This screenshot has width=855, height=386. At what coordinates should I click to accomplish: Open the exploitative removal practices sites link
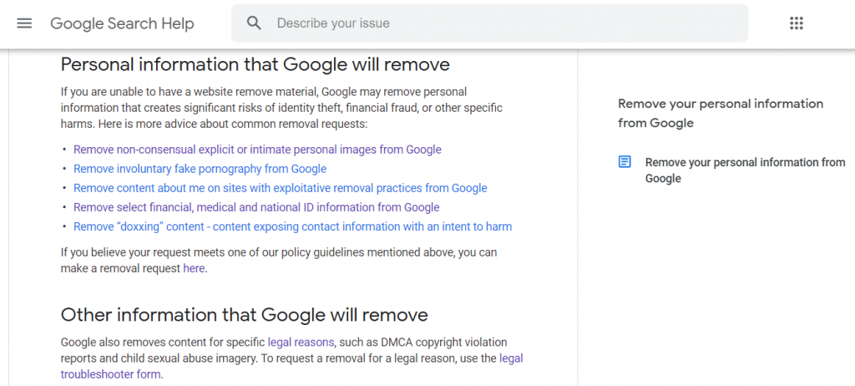[281, 188]
